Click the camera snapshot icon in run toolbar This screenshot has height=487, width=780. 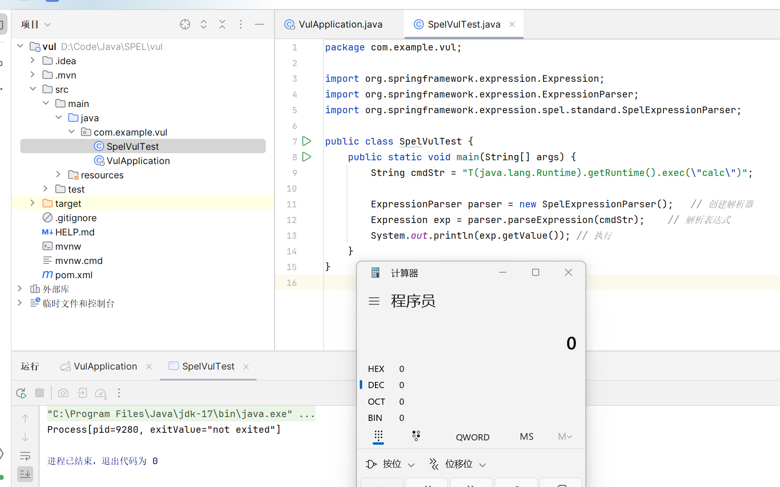click(63, 393)
